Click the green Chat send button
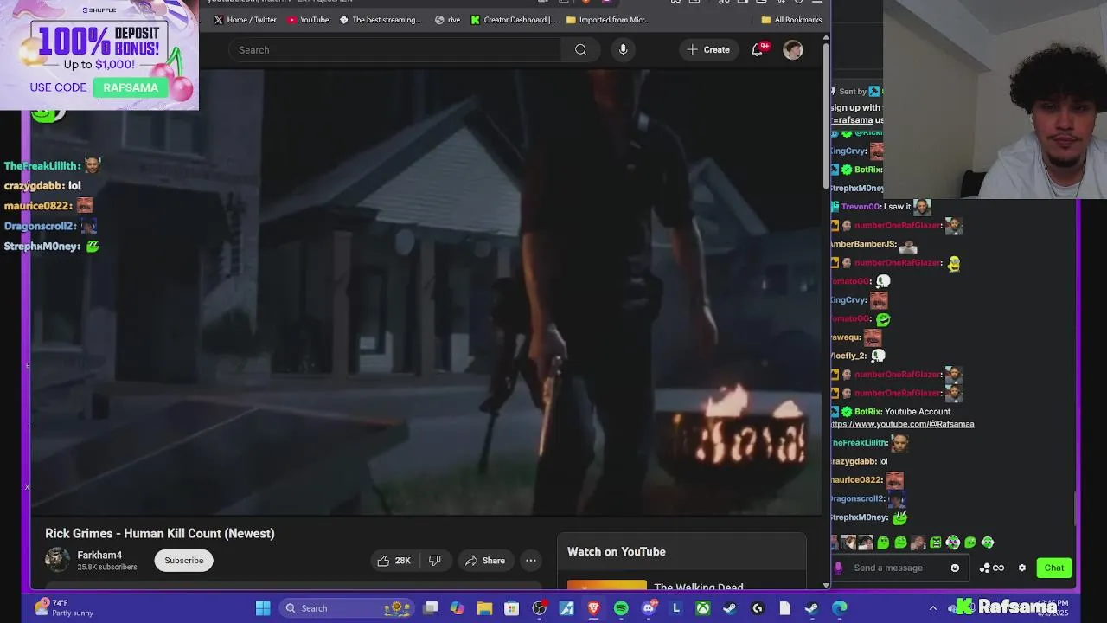The image size is (1107, 623). (1053, 568)
